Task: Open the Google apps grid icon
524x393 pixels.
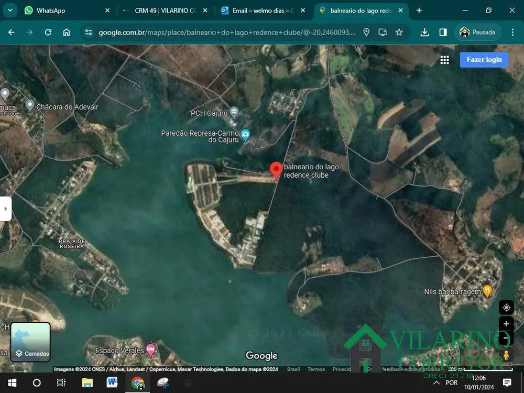Action: pyautogui.click(x=444, y=60)
